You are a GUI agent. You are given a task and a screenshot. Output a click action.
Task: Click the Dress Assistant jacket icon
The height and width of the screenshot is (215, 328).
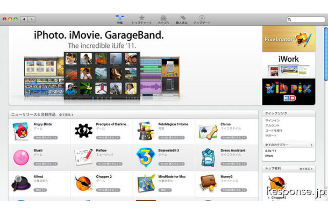[208, 157]
